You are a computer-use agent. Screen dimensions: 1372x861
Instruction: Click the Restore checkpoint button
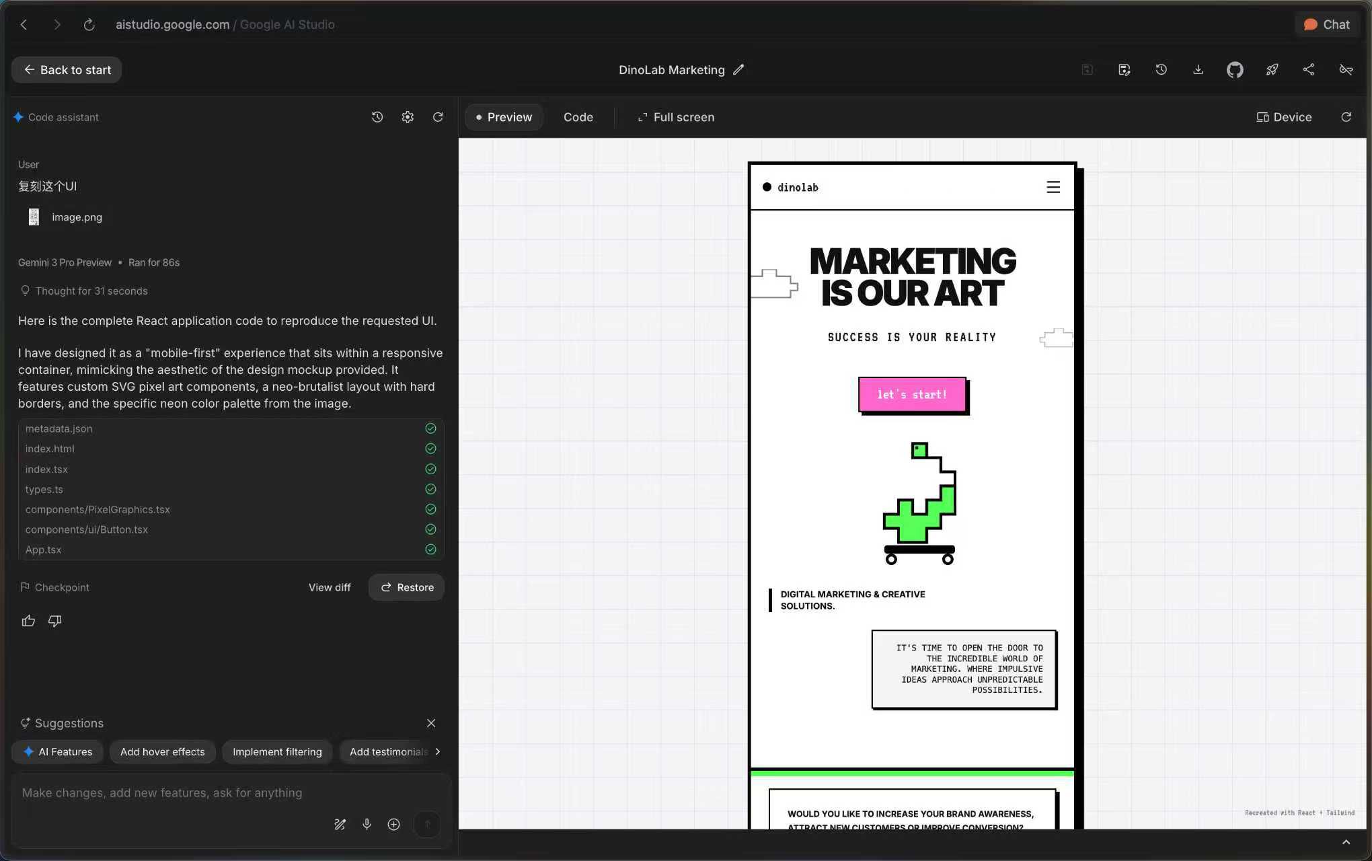pos(407,587)
